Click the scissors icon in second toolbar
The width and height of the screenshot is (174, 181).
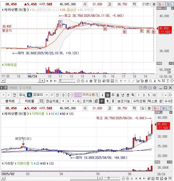pos(113,101)
